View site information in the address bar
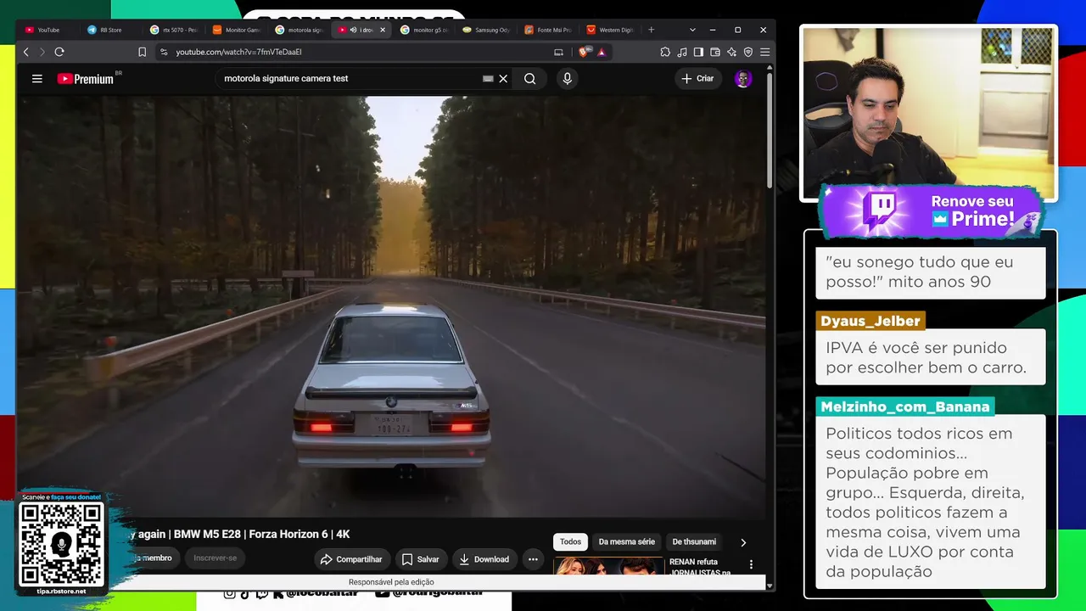The height and width of the screenshot is (611, 1086). [x=164, y=52]
